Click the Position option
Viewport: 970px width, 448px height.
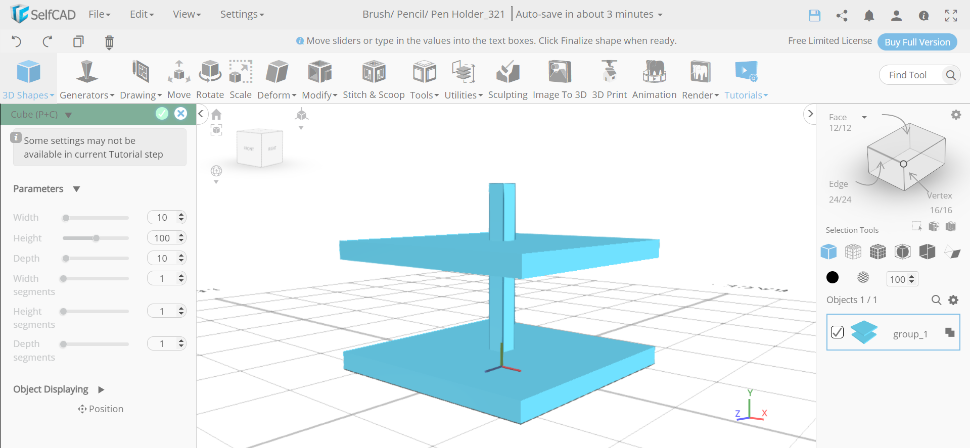coord(101,409)
